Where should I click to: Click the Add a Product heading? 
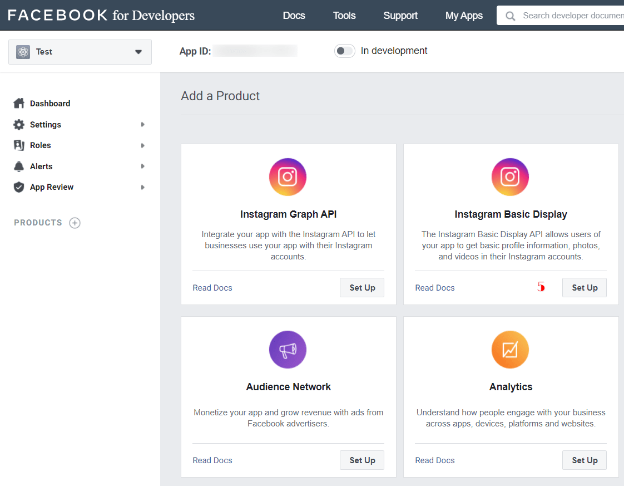click(220, 96)
